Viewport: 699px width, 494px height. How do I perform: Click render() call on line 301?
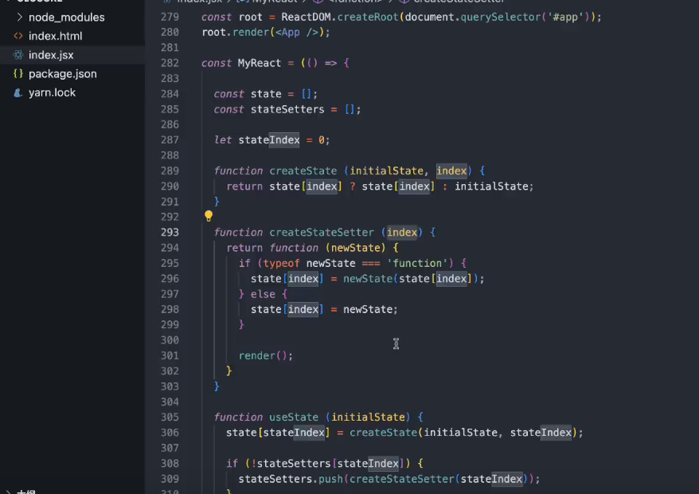(263, 355)
